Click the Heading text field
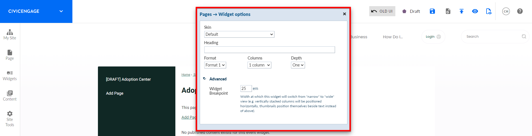The height and width of the screenshot is (136, 532). [x=270, y=50]
